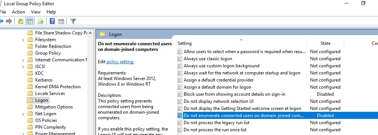This screenshot has height=135, width=378.
Task: Open the Action menu
Action: [x=19, y=12]
